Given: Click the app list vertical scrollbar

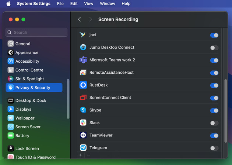Looking at the screenshot, I should coord(225,111).
